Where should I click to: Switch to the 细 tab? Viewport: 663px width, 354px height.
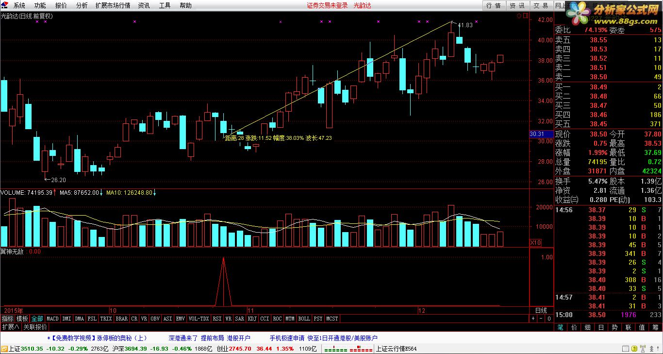[x=587, y=328]
